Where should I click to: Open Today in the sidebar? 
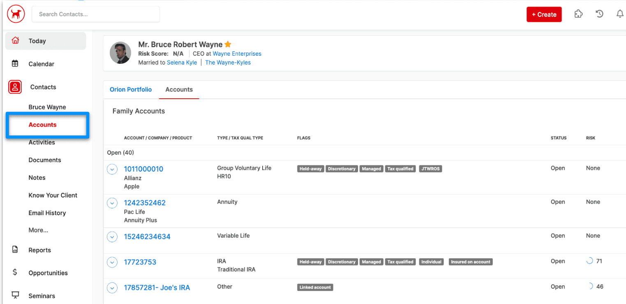coord(46,41)
